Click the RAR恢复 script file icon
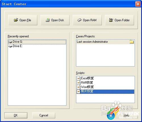Screen dimensions: 142x122 78,83
